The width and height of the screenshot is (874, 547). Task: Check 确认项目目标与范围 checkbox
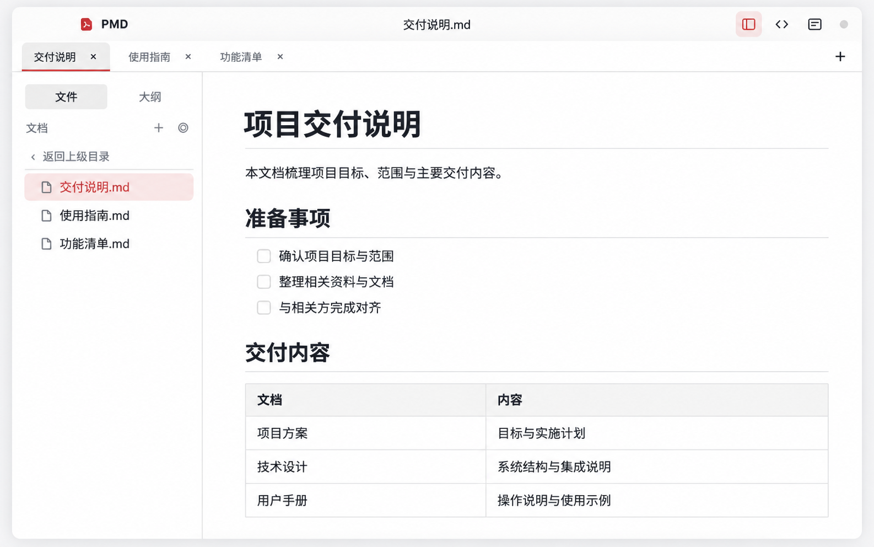coord(263,256)
